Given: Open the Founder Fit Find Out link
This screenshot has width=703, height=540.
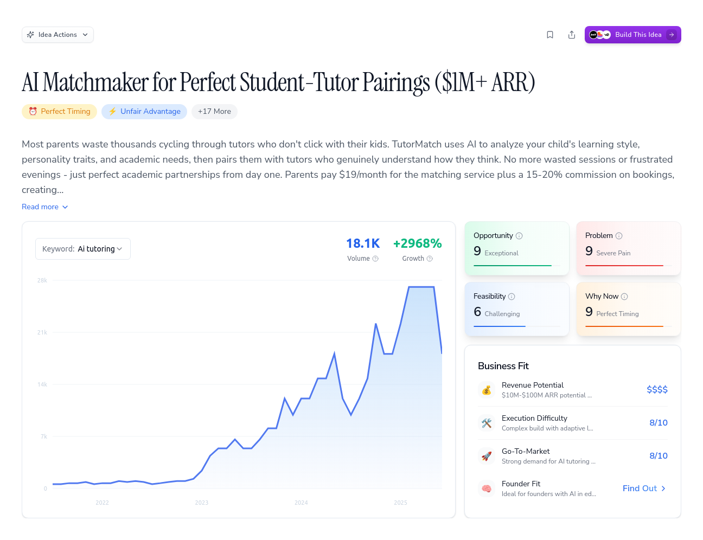Looking at the screenshot, I should click(644, 488).
